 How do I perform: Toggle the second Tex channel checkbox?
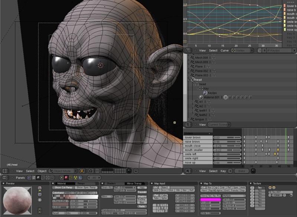252,191
